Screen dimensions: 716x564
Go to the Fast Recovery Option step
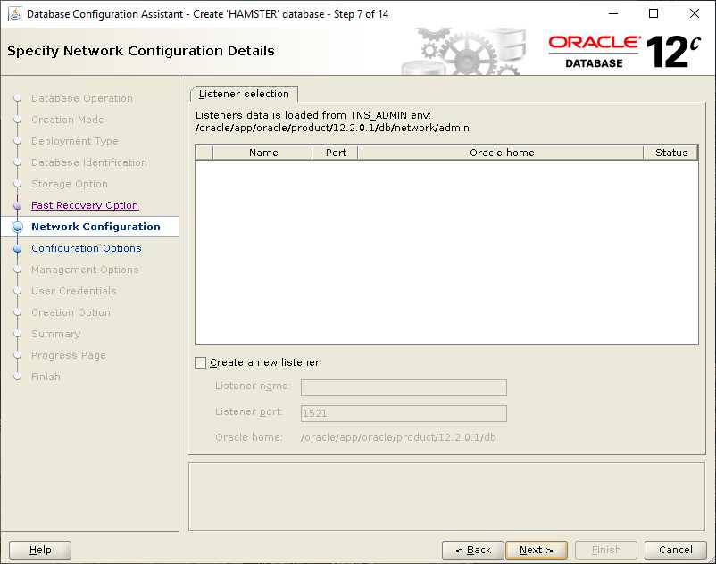[x=85, y=205]
